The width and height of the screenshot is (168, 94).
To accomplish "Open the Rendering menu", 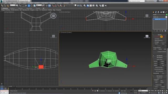I will click(x=52, y=3).
